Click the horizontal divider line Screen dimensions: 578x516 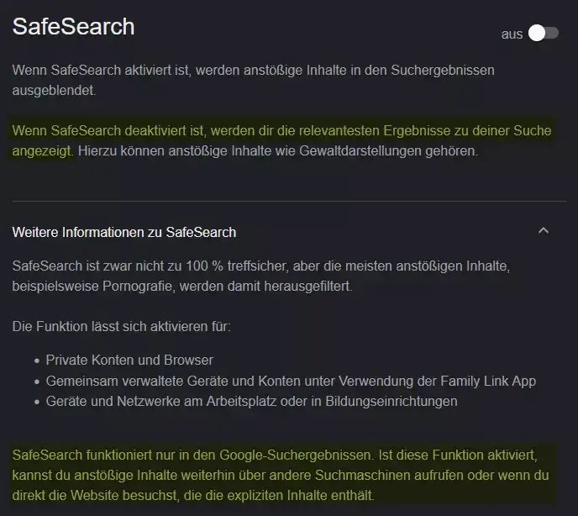point(289,202)
